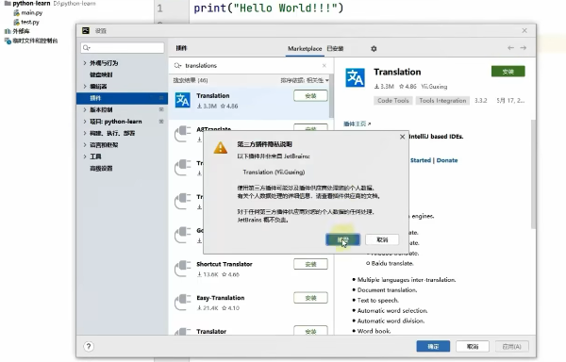The width and height of the screenshot is (566, 362).
Task: Click the bottom cancel button of settings dialog
Action: tap(473, 347)
